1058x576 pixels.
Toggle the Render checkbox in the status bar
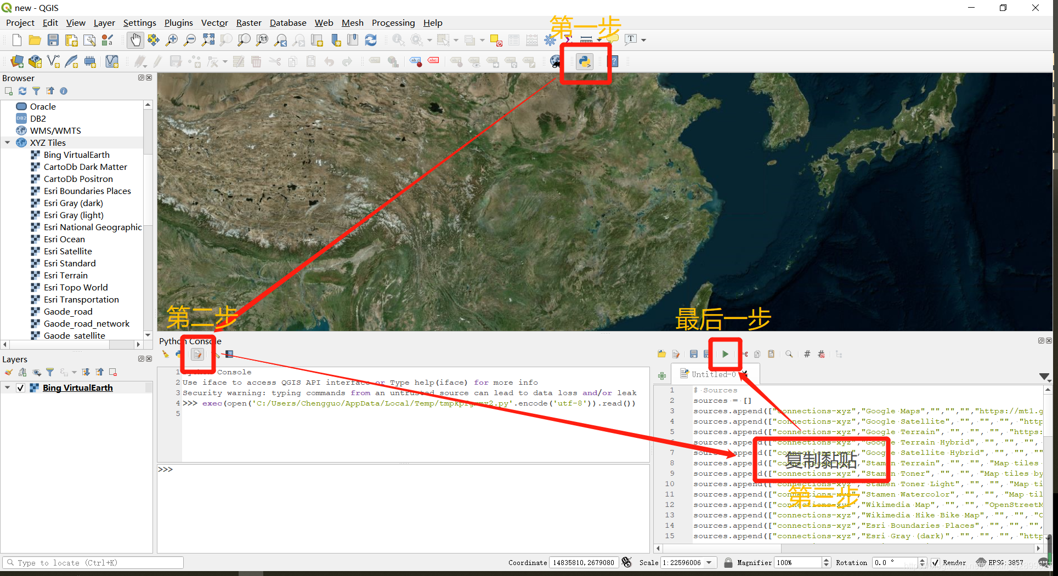click(x=935, y=563)
